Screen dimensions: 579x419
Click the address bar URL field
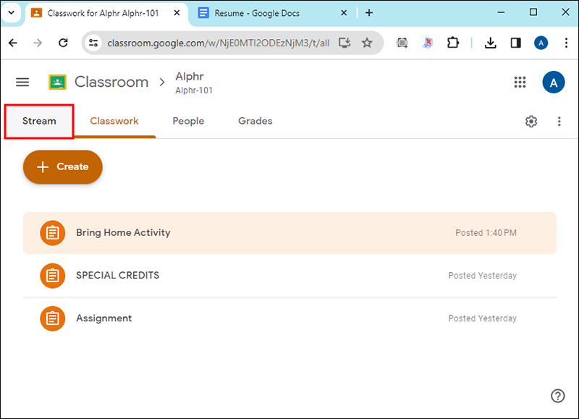pos(217,43)
